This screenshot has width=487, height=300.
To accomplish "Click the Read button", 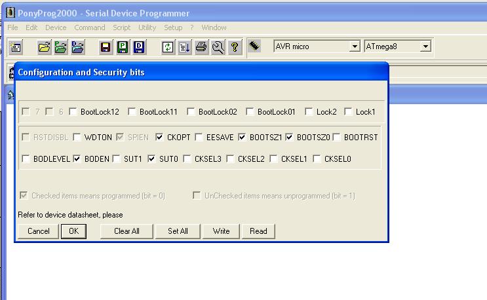I will pos(258,231).
